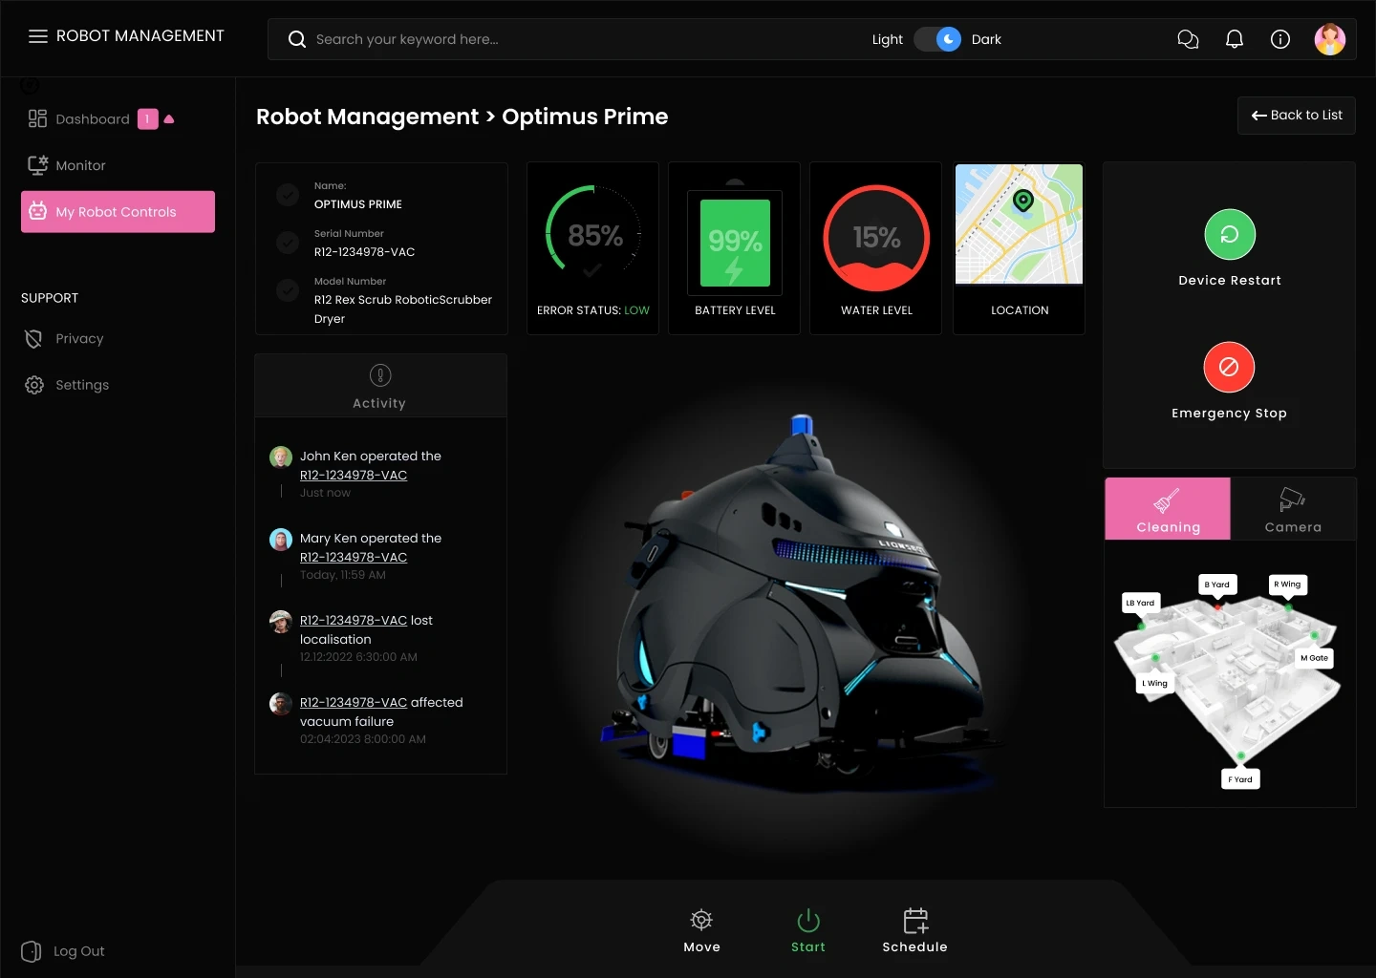Open R12-1234978-VAC link in lost localisation entry
Image resolution: width=1376 pixels, height=978 pixels.
[354, 621]
